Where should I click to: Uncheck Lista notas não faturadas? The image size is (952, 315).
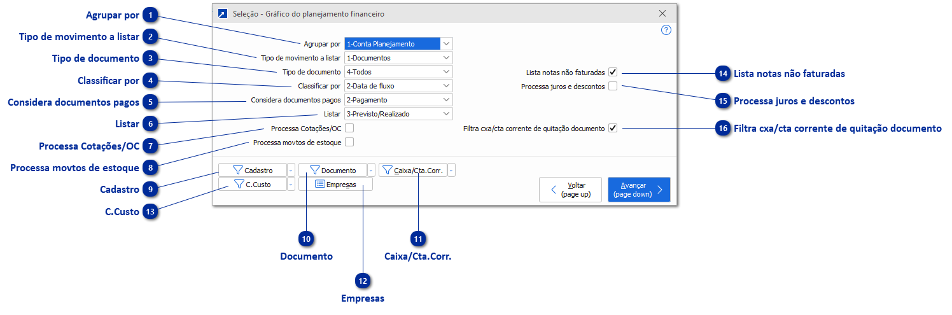(x=613, y=73)
